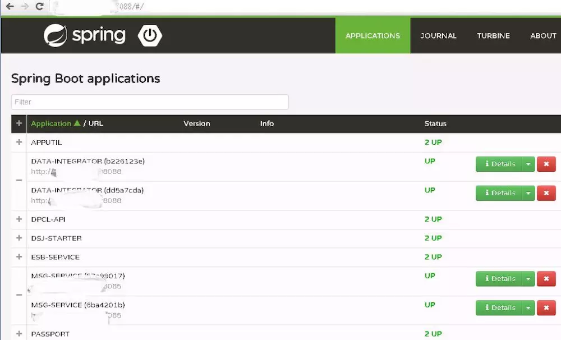
Task: Click 2 UP status of APPUTIL
Action: pos(433,142)
